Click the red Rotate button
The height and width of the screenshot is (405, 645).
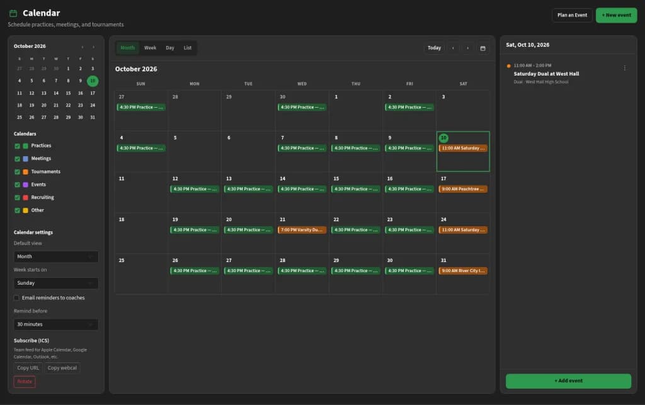tap(25, 382)
